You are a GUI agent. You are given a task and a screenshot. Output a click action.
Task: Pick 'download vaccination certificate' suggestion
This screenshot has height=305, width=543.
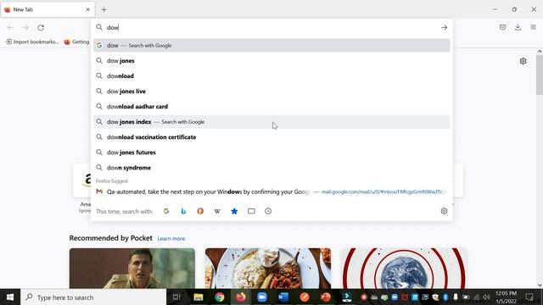tap(271, 137)
